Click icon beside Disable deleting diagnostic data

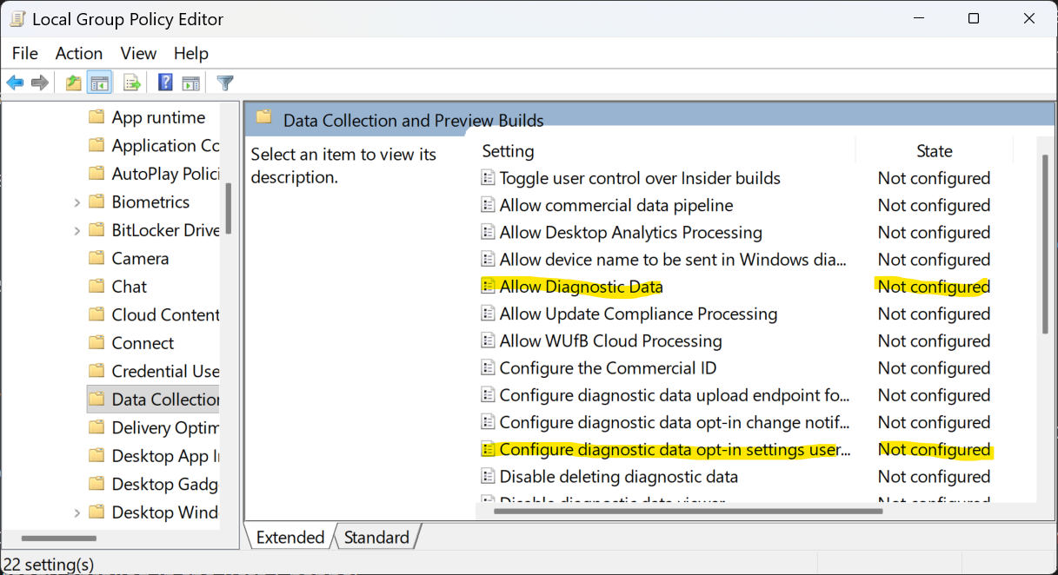click(489, 477)
